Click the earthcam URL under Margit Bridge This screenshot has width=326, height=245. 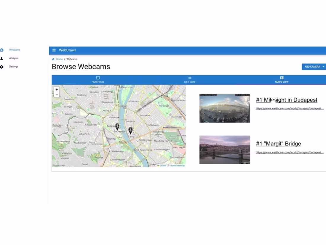[290, 152]
